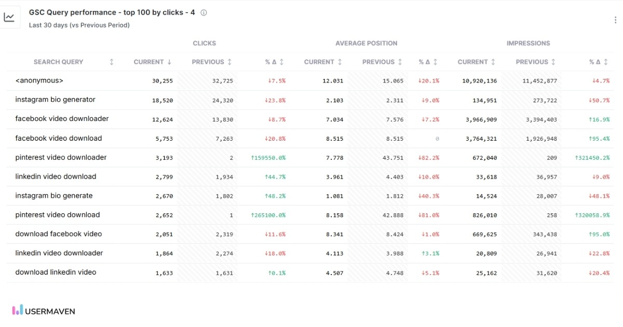Sort by Impressions percent change arrows
The height and width of the screenshot is (327, 623).
pyautogui.click(x=605, y=62)
